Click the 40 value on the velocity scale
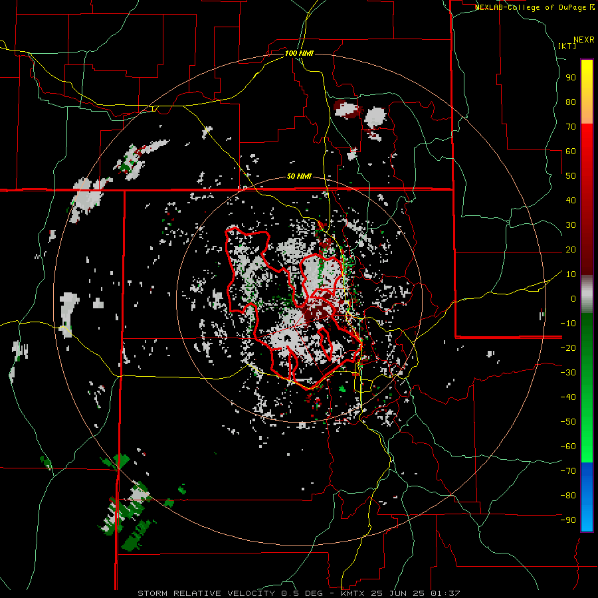The image size is (598, 598). [571, 200]
